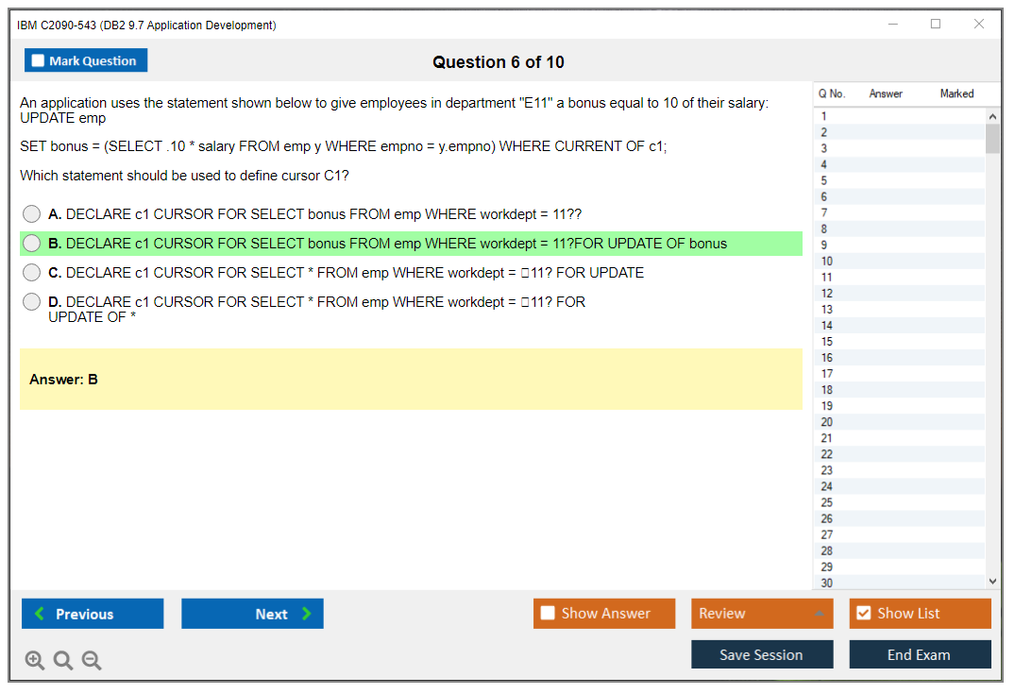1015x694 pixels.
Task: Maximize the exam window
Action: (936, 25)
